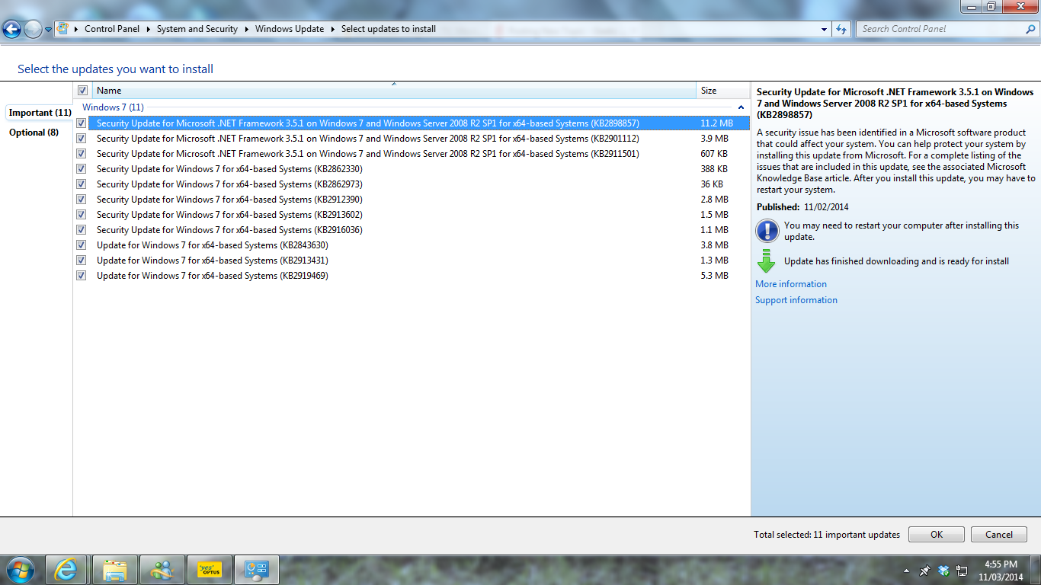Uncheck update KB2901112 checkbox
This screenshot has height=585, width=1041.
click(82, 139)
